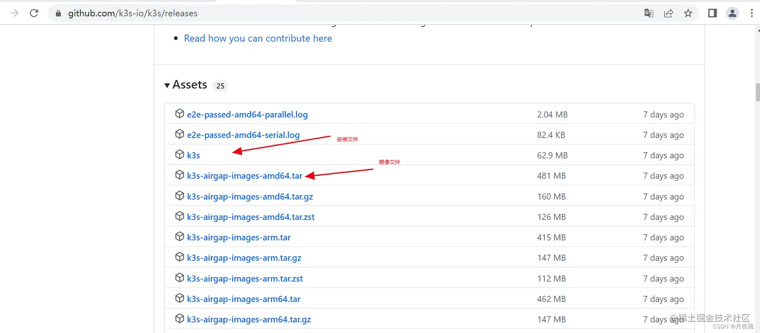Download e2e-passed-amd64-serial.log
The height and width of the screenshot is (333, 760).
(243, 135)
